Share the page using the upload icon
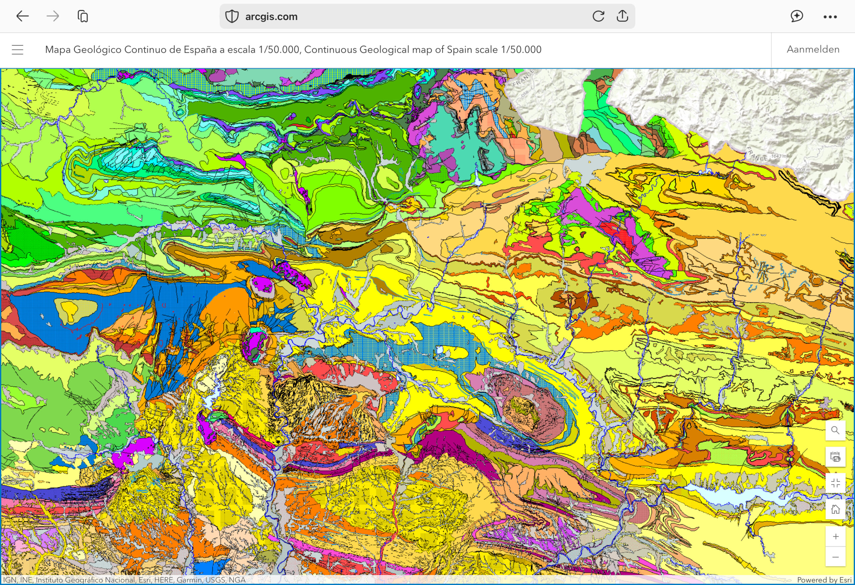 coord(622,16)
